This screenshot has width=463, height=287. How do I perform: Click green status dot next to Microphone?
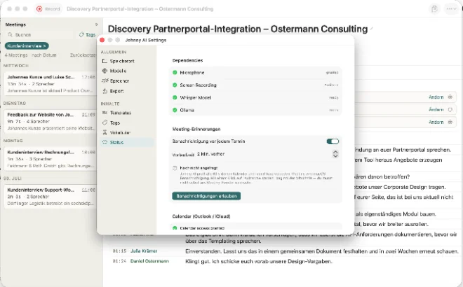pos(175,73)
